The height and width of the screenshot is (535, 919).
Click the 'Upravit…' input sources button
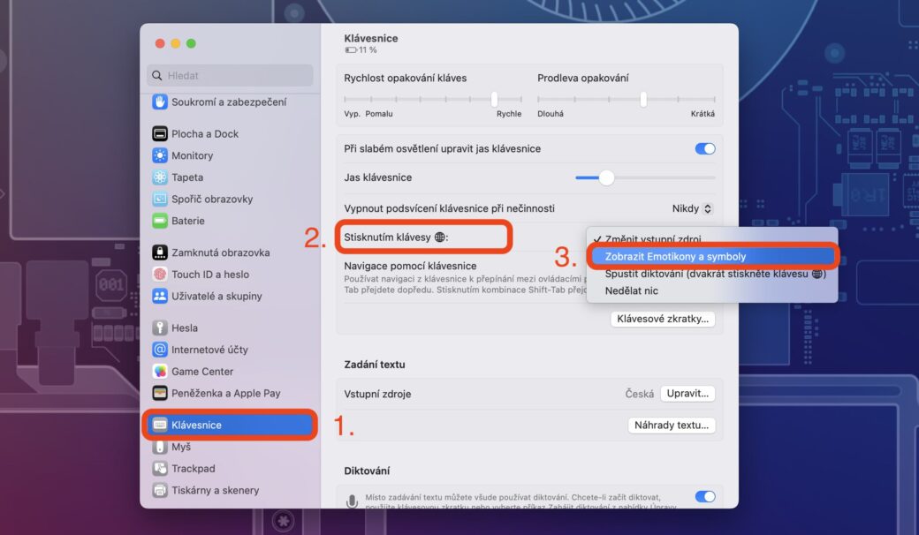pyautogui.click(x=687, y=394)
